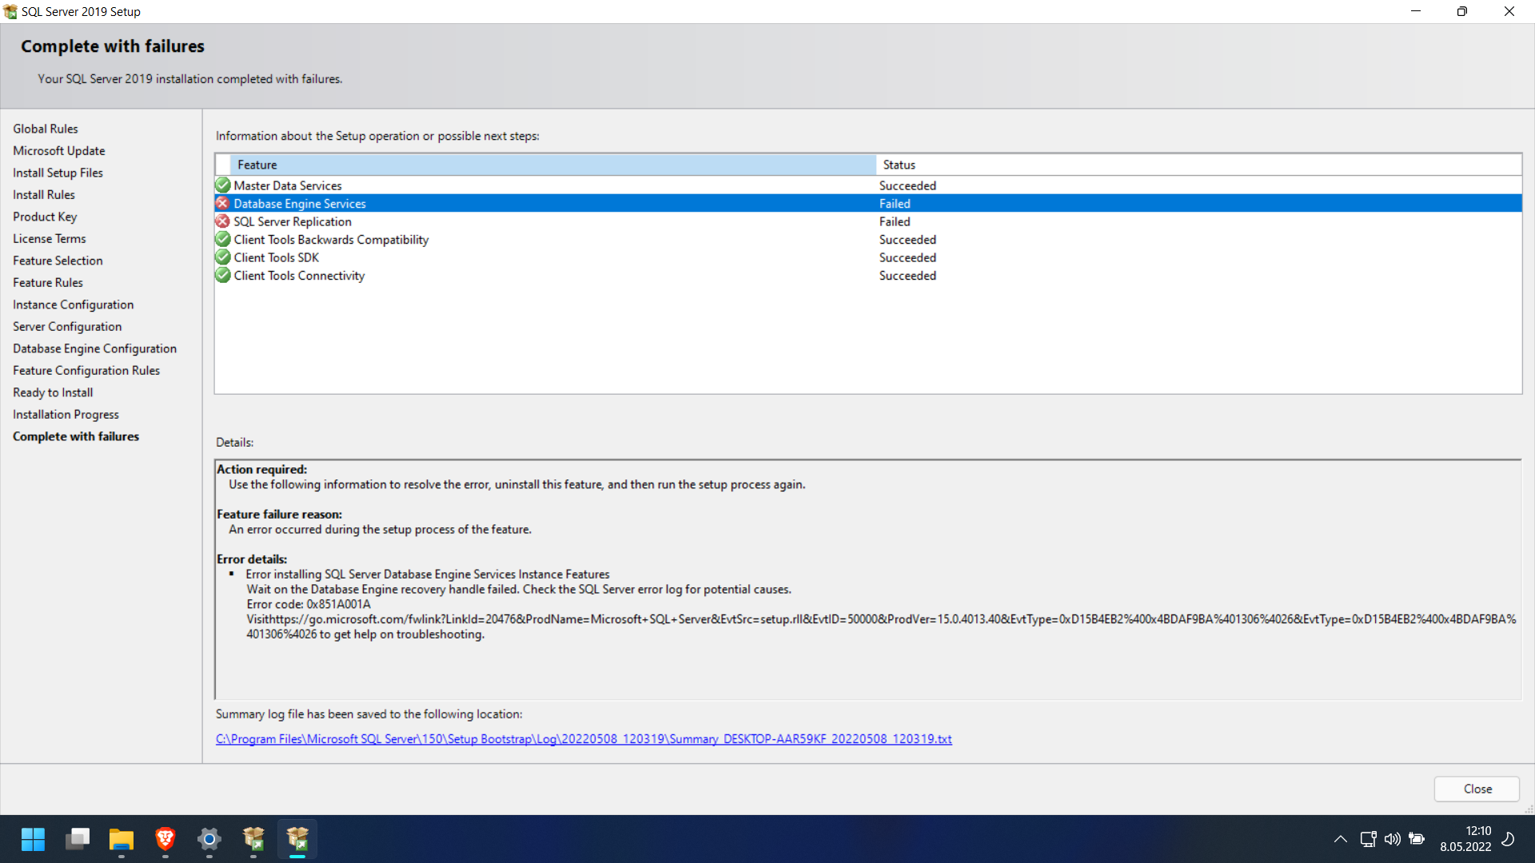
Task: Click Feature Selection step in sidebar
Action: coord(58,260)
